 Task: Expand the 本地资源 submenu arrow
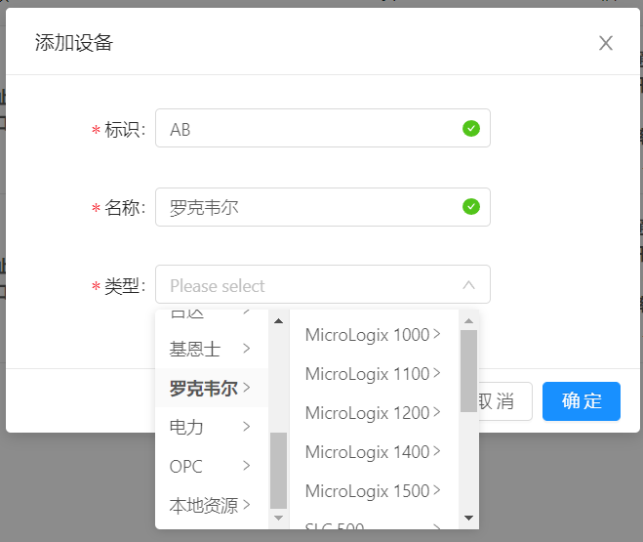click(x=246, y=504)
